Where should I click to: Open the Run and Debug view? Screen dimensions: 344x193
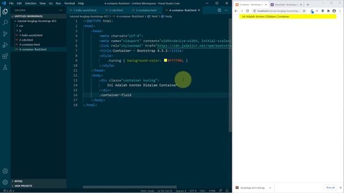pos(5,45)
